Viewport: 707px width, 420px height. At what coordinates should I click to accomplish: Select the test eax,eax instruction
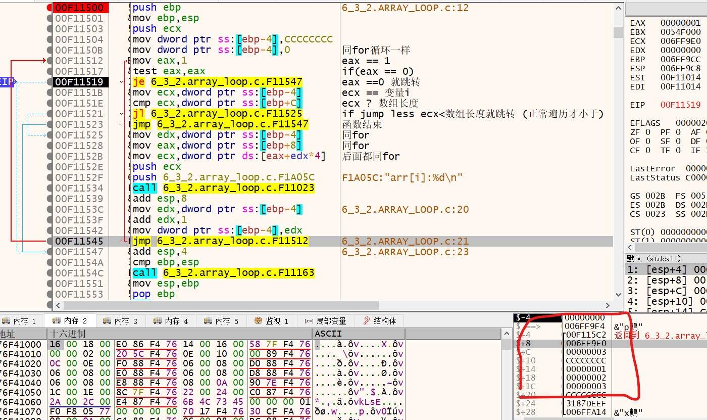coord(169,71)
